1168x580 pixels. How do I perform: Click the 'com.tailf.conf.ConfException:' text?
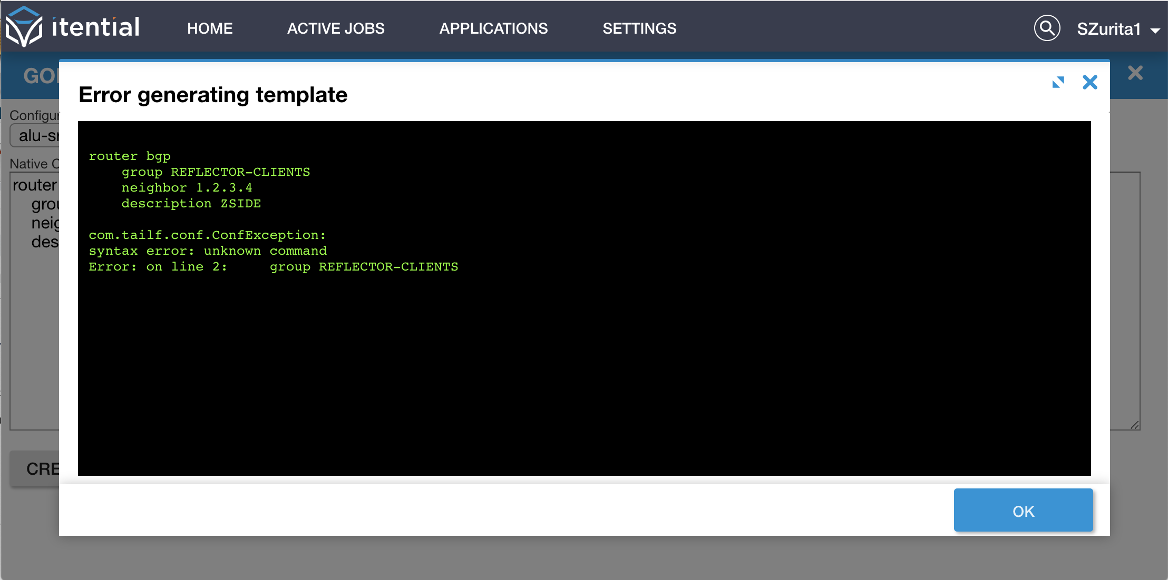coord(207,235)
